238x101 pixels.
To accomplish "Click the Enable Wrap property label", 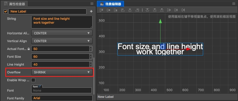I will pyautogui.click(x=18, y=80).
